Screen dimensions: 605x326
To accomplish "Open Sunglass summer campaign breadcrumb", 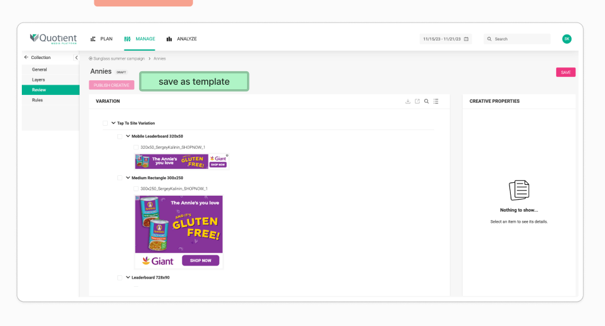I will (x=119, y=58).
